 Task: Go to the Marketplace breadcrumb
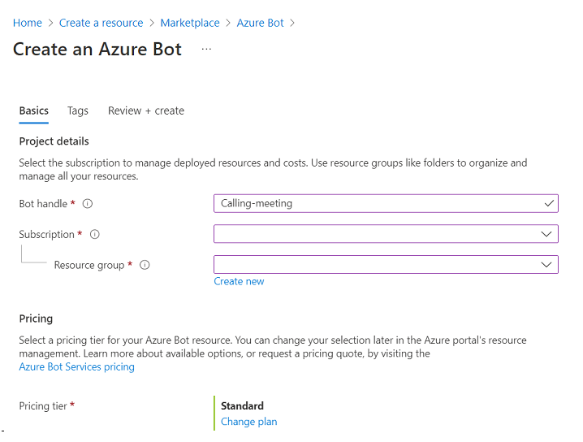coord(190,23)
